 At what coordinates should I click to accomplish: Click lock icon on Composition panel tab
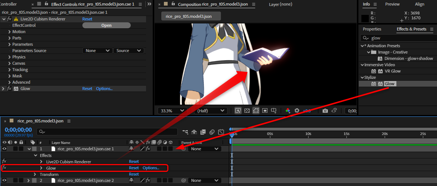(x=173, y=4)
